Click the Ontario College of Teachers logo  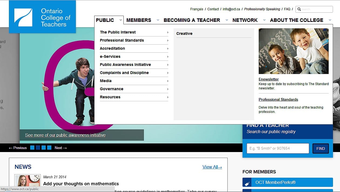point(42,17)
